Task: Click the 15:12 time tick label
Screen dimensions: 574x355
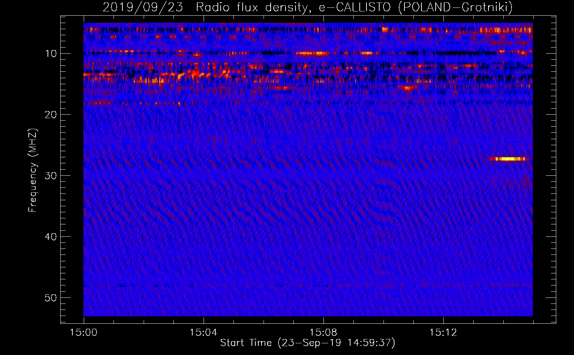Action: 443,333
